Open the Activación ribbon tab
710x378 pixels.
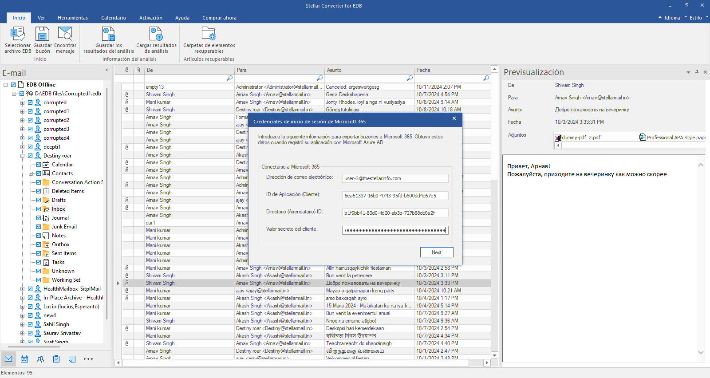point(151,18)
